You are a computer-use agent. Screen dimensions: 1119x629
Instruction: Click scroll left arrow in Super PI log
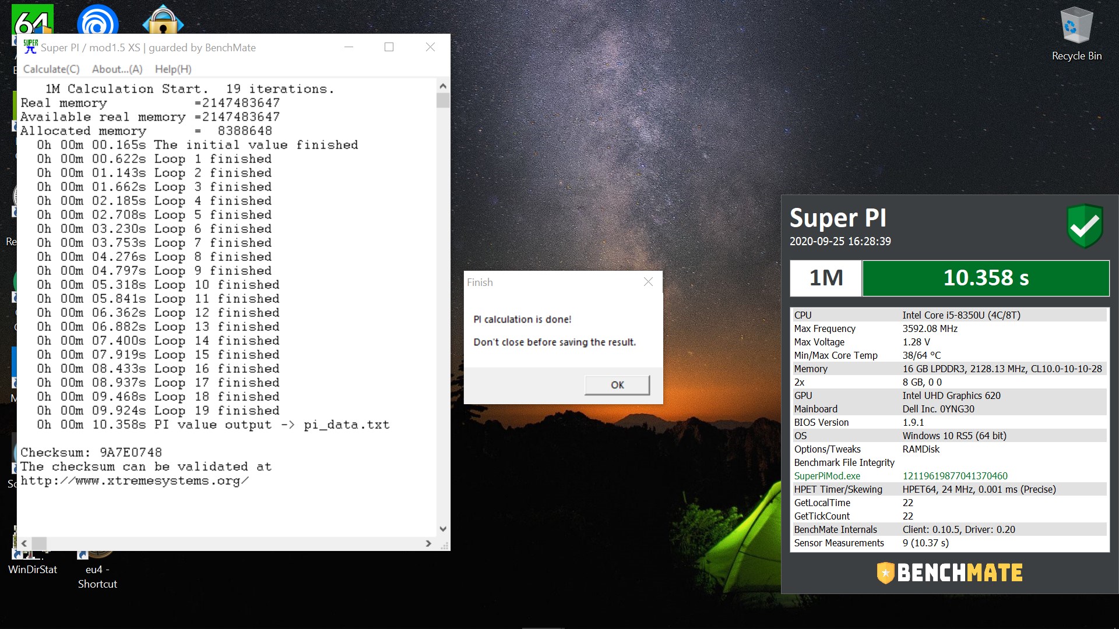coord(24,543)
